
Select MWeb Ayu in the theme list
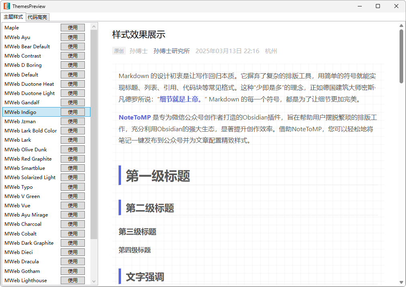click(x=17, y=37)
